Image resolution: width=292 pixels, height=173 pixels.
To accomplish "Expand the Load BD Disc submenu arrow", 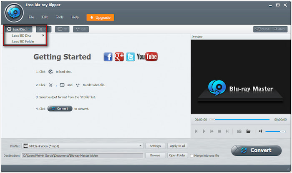I will (x=43, y=35).
